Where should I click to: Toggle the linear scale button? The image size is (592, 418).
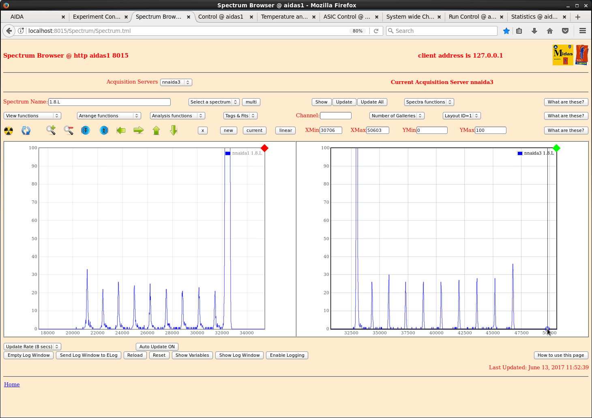click(x=285, y=130)
